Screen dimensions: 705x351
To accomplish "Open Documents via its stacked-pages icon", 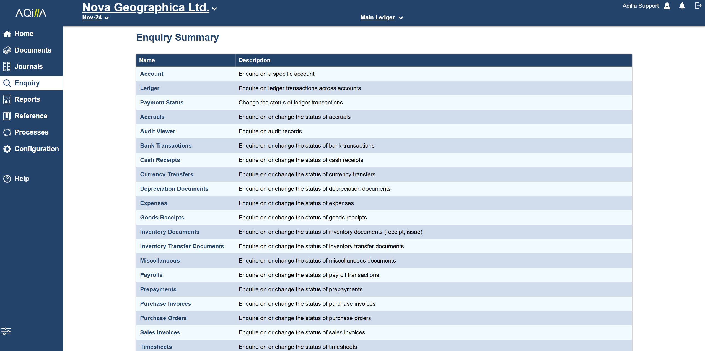I will (7, 50).
